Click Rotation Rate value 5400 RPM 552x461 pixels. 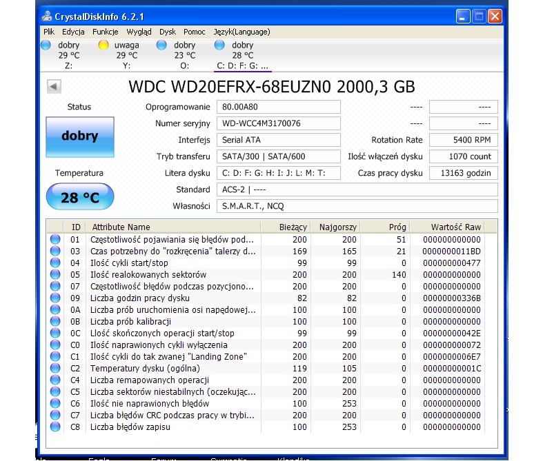point(463,140)
